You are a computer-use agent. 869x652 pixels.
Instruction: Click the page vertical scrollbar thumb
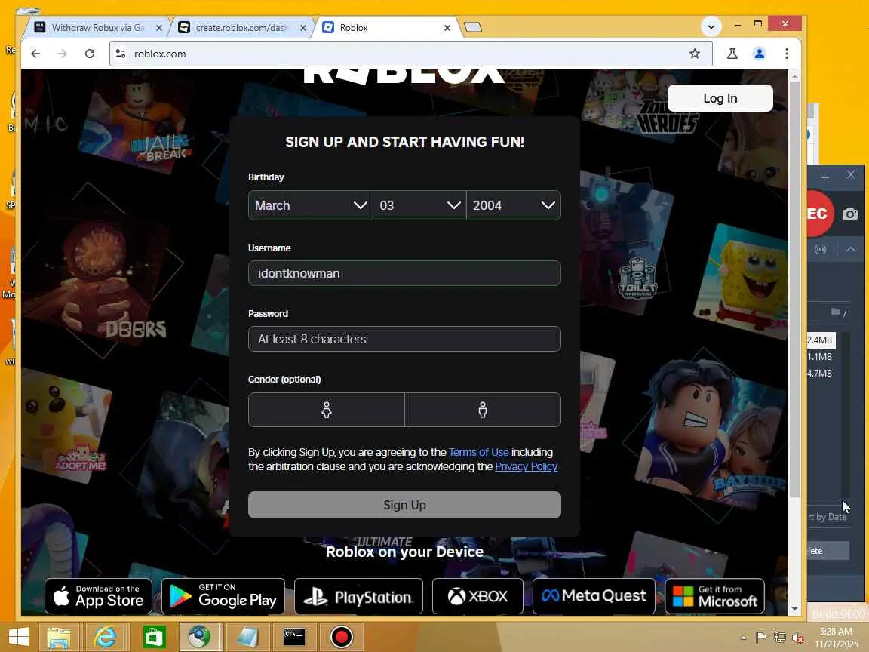pos(794,289)
